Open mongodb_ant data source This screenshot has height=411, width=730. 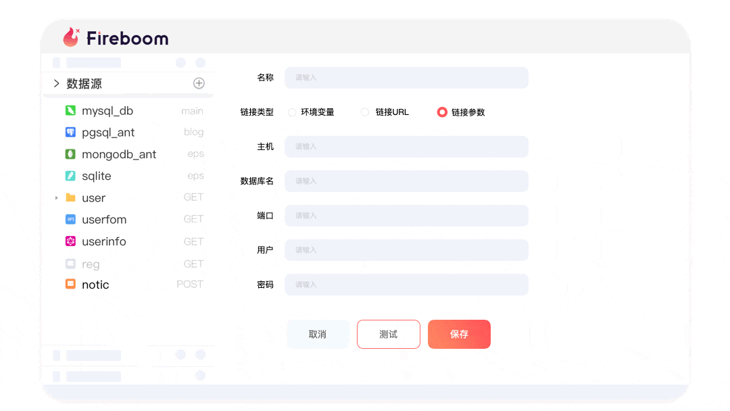click(x=119, y=155)
